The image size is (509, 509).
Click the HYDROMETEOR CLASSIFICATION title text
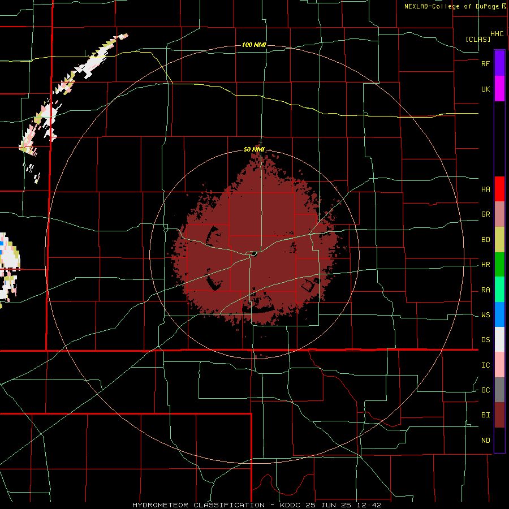click(199, 505)
